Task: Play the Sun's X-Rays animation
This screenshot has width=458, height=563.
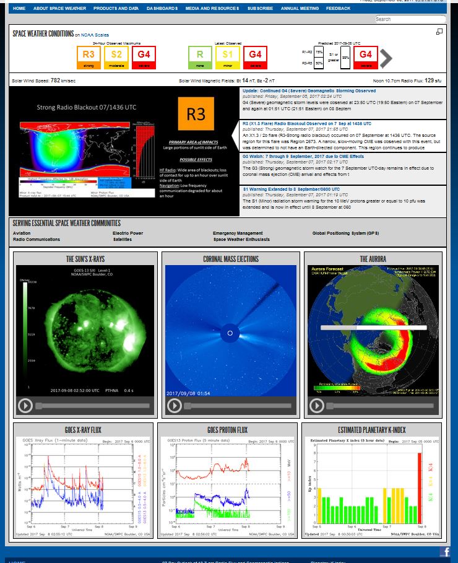Action: pos(25,406)
